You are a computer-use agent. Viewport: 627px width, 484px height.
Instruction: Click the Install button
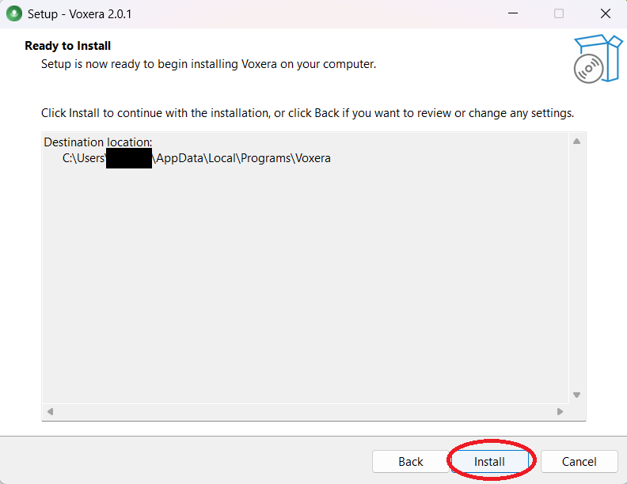click(489, 462)
